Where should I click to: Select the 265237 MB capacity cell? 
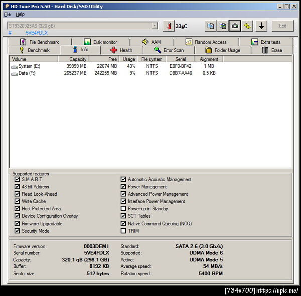[x=75, y=73]
